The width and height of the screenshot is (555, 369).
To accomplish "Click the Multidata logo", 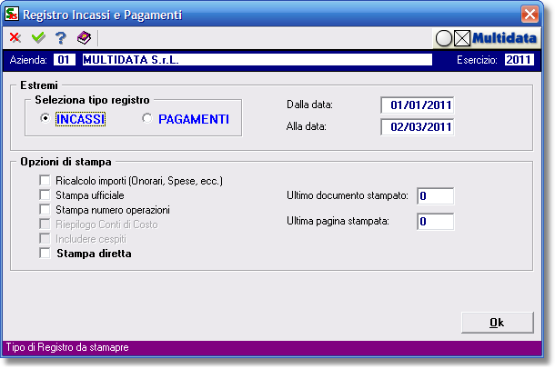I will [x=504, y=38].
